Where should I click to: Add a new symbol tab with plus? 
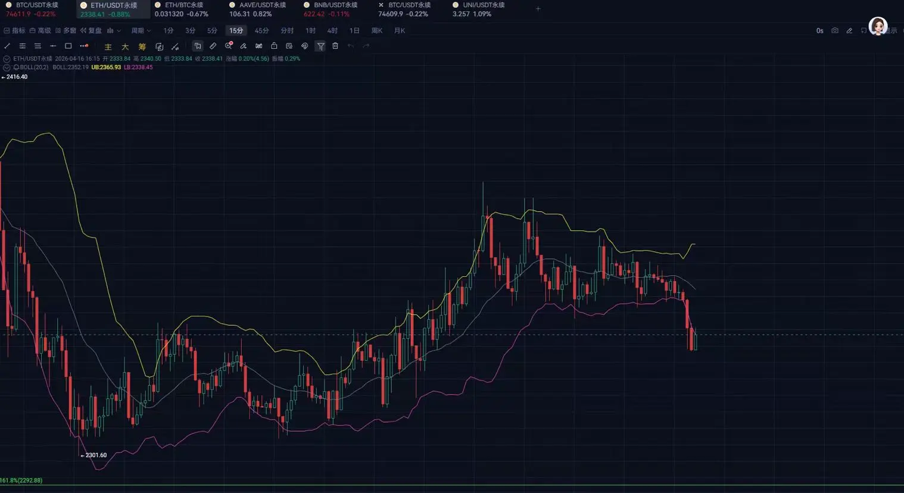click(538, 8)
